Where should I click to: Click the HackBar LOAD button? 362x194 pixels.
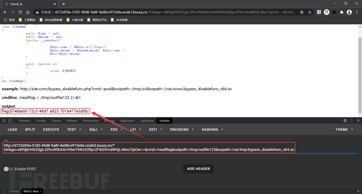[12, 130]
